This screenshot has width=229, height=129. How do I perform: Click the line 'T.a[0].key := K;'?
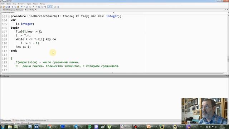pyautogui.click(x=29, y=32)
